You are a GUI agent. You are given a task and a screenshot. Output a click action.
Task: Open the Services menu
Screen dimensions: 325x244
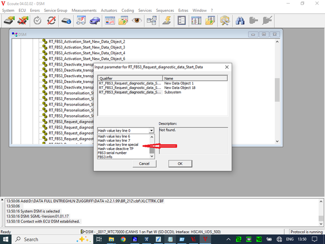click(x=145, y=10)
